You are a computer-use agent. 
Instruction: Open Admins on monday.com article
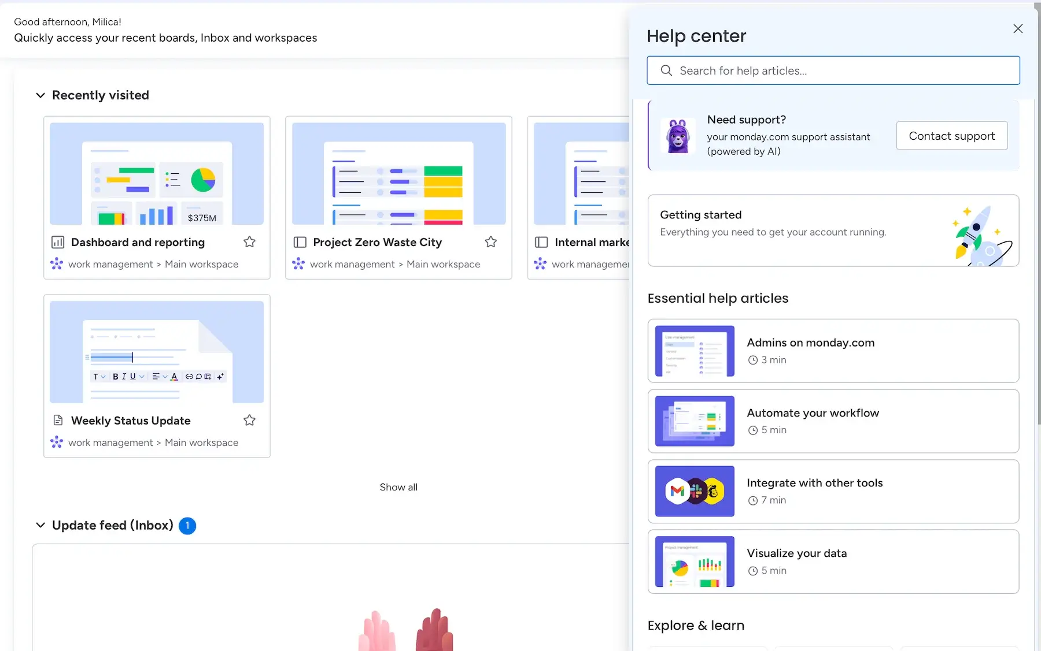click(x=833, y=351)
